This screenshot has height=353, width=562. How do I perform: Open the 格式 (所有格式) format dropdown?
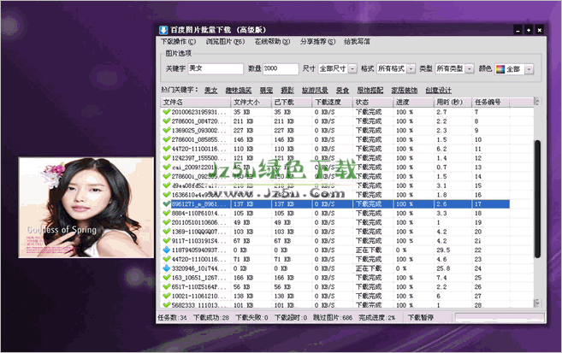411,68
